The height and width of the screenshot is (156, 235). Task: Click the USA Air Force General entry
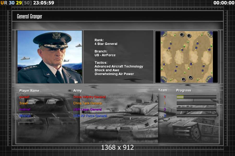click(x=90, y=116)
